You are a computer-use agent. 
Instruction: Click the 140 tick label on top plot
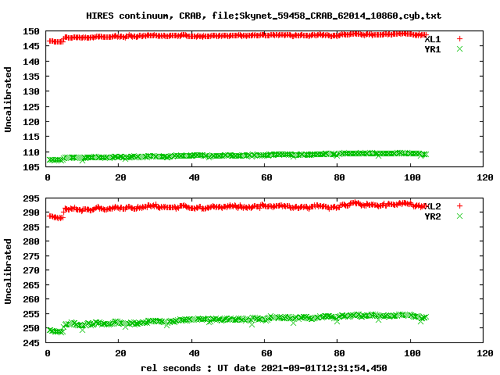coord(31,62)
